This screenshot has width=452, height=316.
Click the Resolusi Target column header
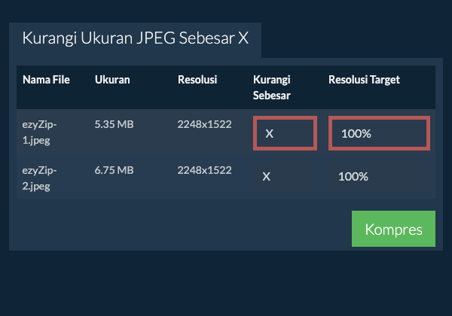coord(364,80)
